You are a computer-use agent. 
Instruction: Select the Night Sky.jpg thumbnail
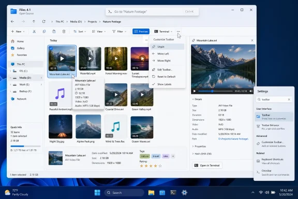(61, 126)
